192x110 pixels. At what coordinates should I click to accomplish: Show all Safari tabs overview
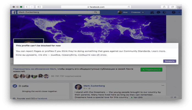(x=172, y=7)
